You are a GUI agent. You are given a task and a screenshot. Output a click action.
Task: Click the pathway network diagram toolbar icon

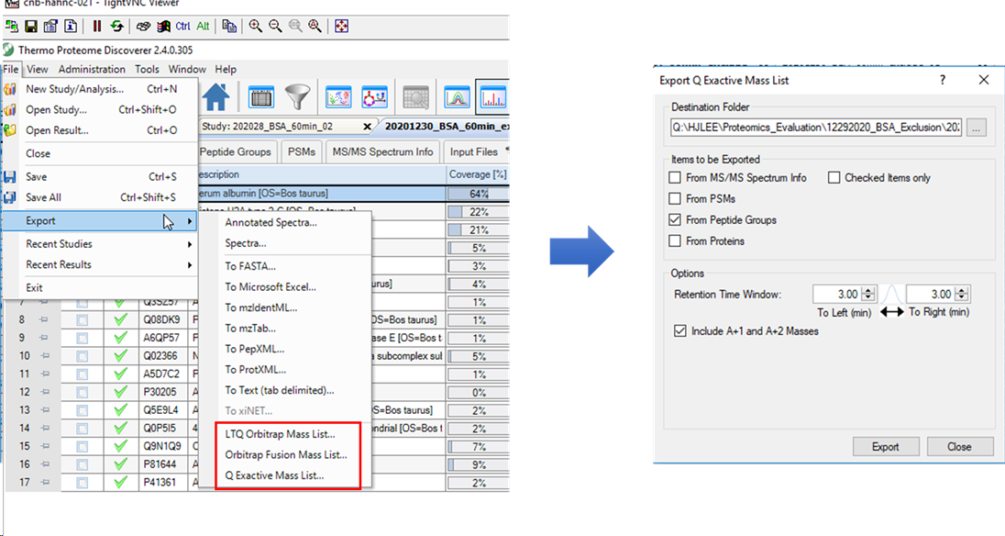pyautogui.click(x=374, y=98)
